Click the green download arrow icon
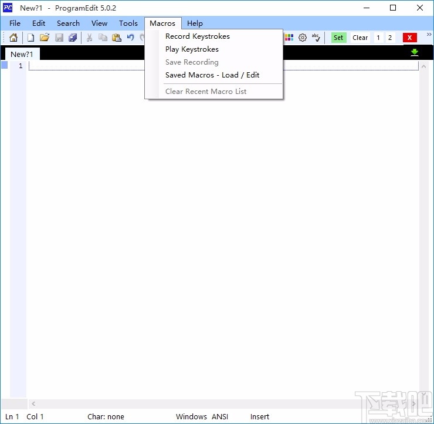 tap(414, 52)
